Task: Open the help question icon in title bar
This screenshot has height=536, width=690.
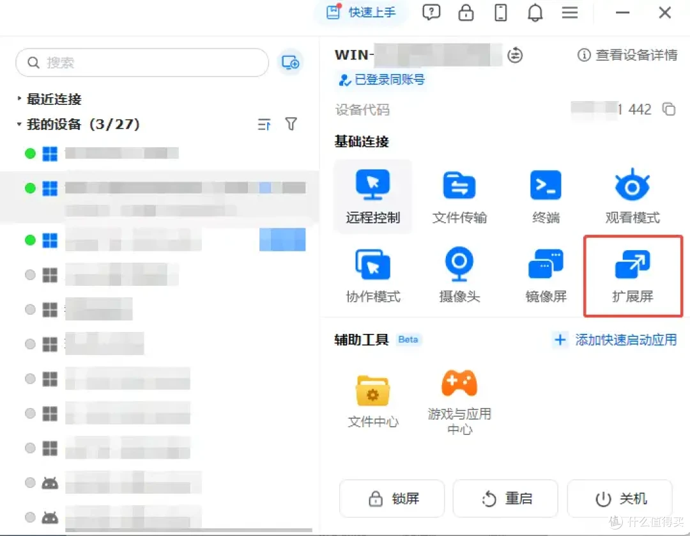Action: pos(431,12)
